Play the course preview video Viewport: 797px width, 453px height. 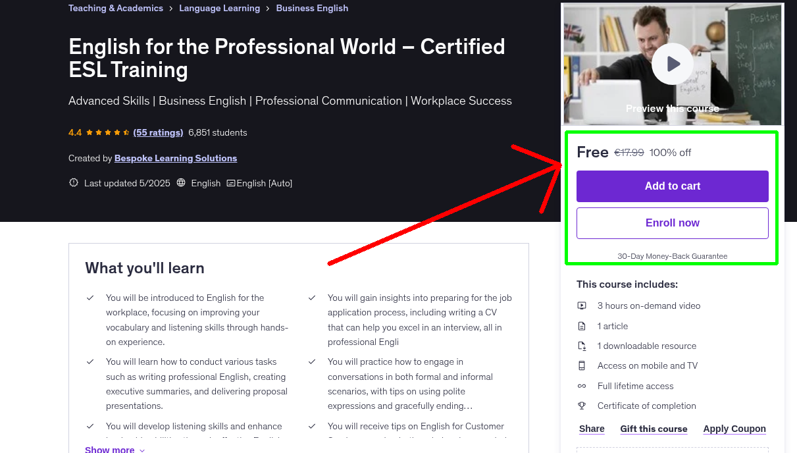tap(672, 64)
